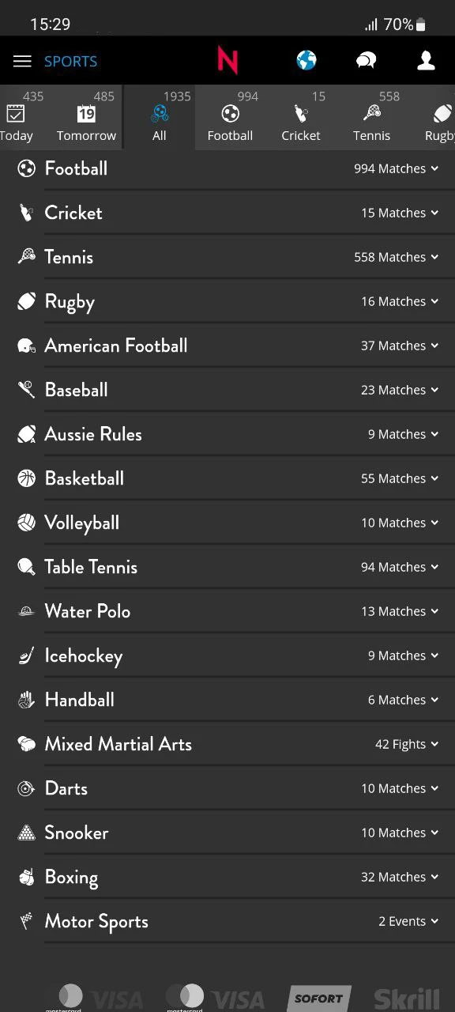Open the Boxing matches row

227,876
